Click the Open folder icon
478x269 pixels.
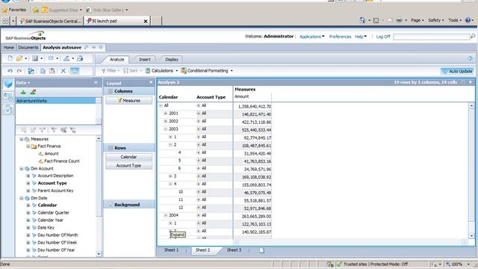19,58
